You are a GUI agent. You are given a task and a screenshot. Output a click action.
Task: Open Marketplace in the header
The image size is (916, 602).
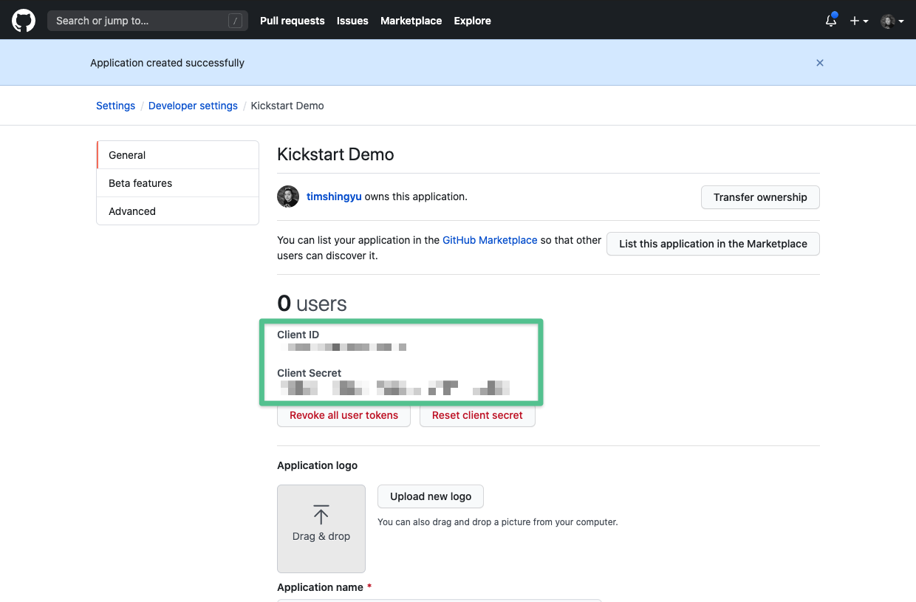click(x=411, y=21)
